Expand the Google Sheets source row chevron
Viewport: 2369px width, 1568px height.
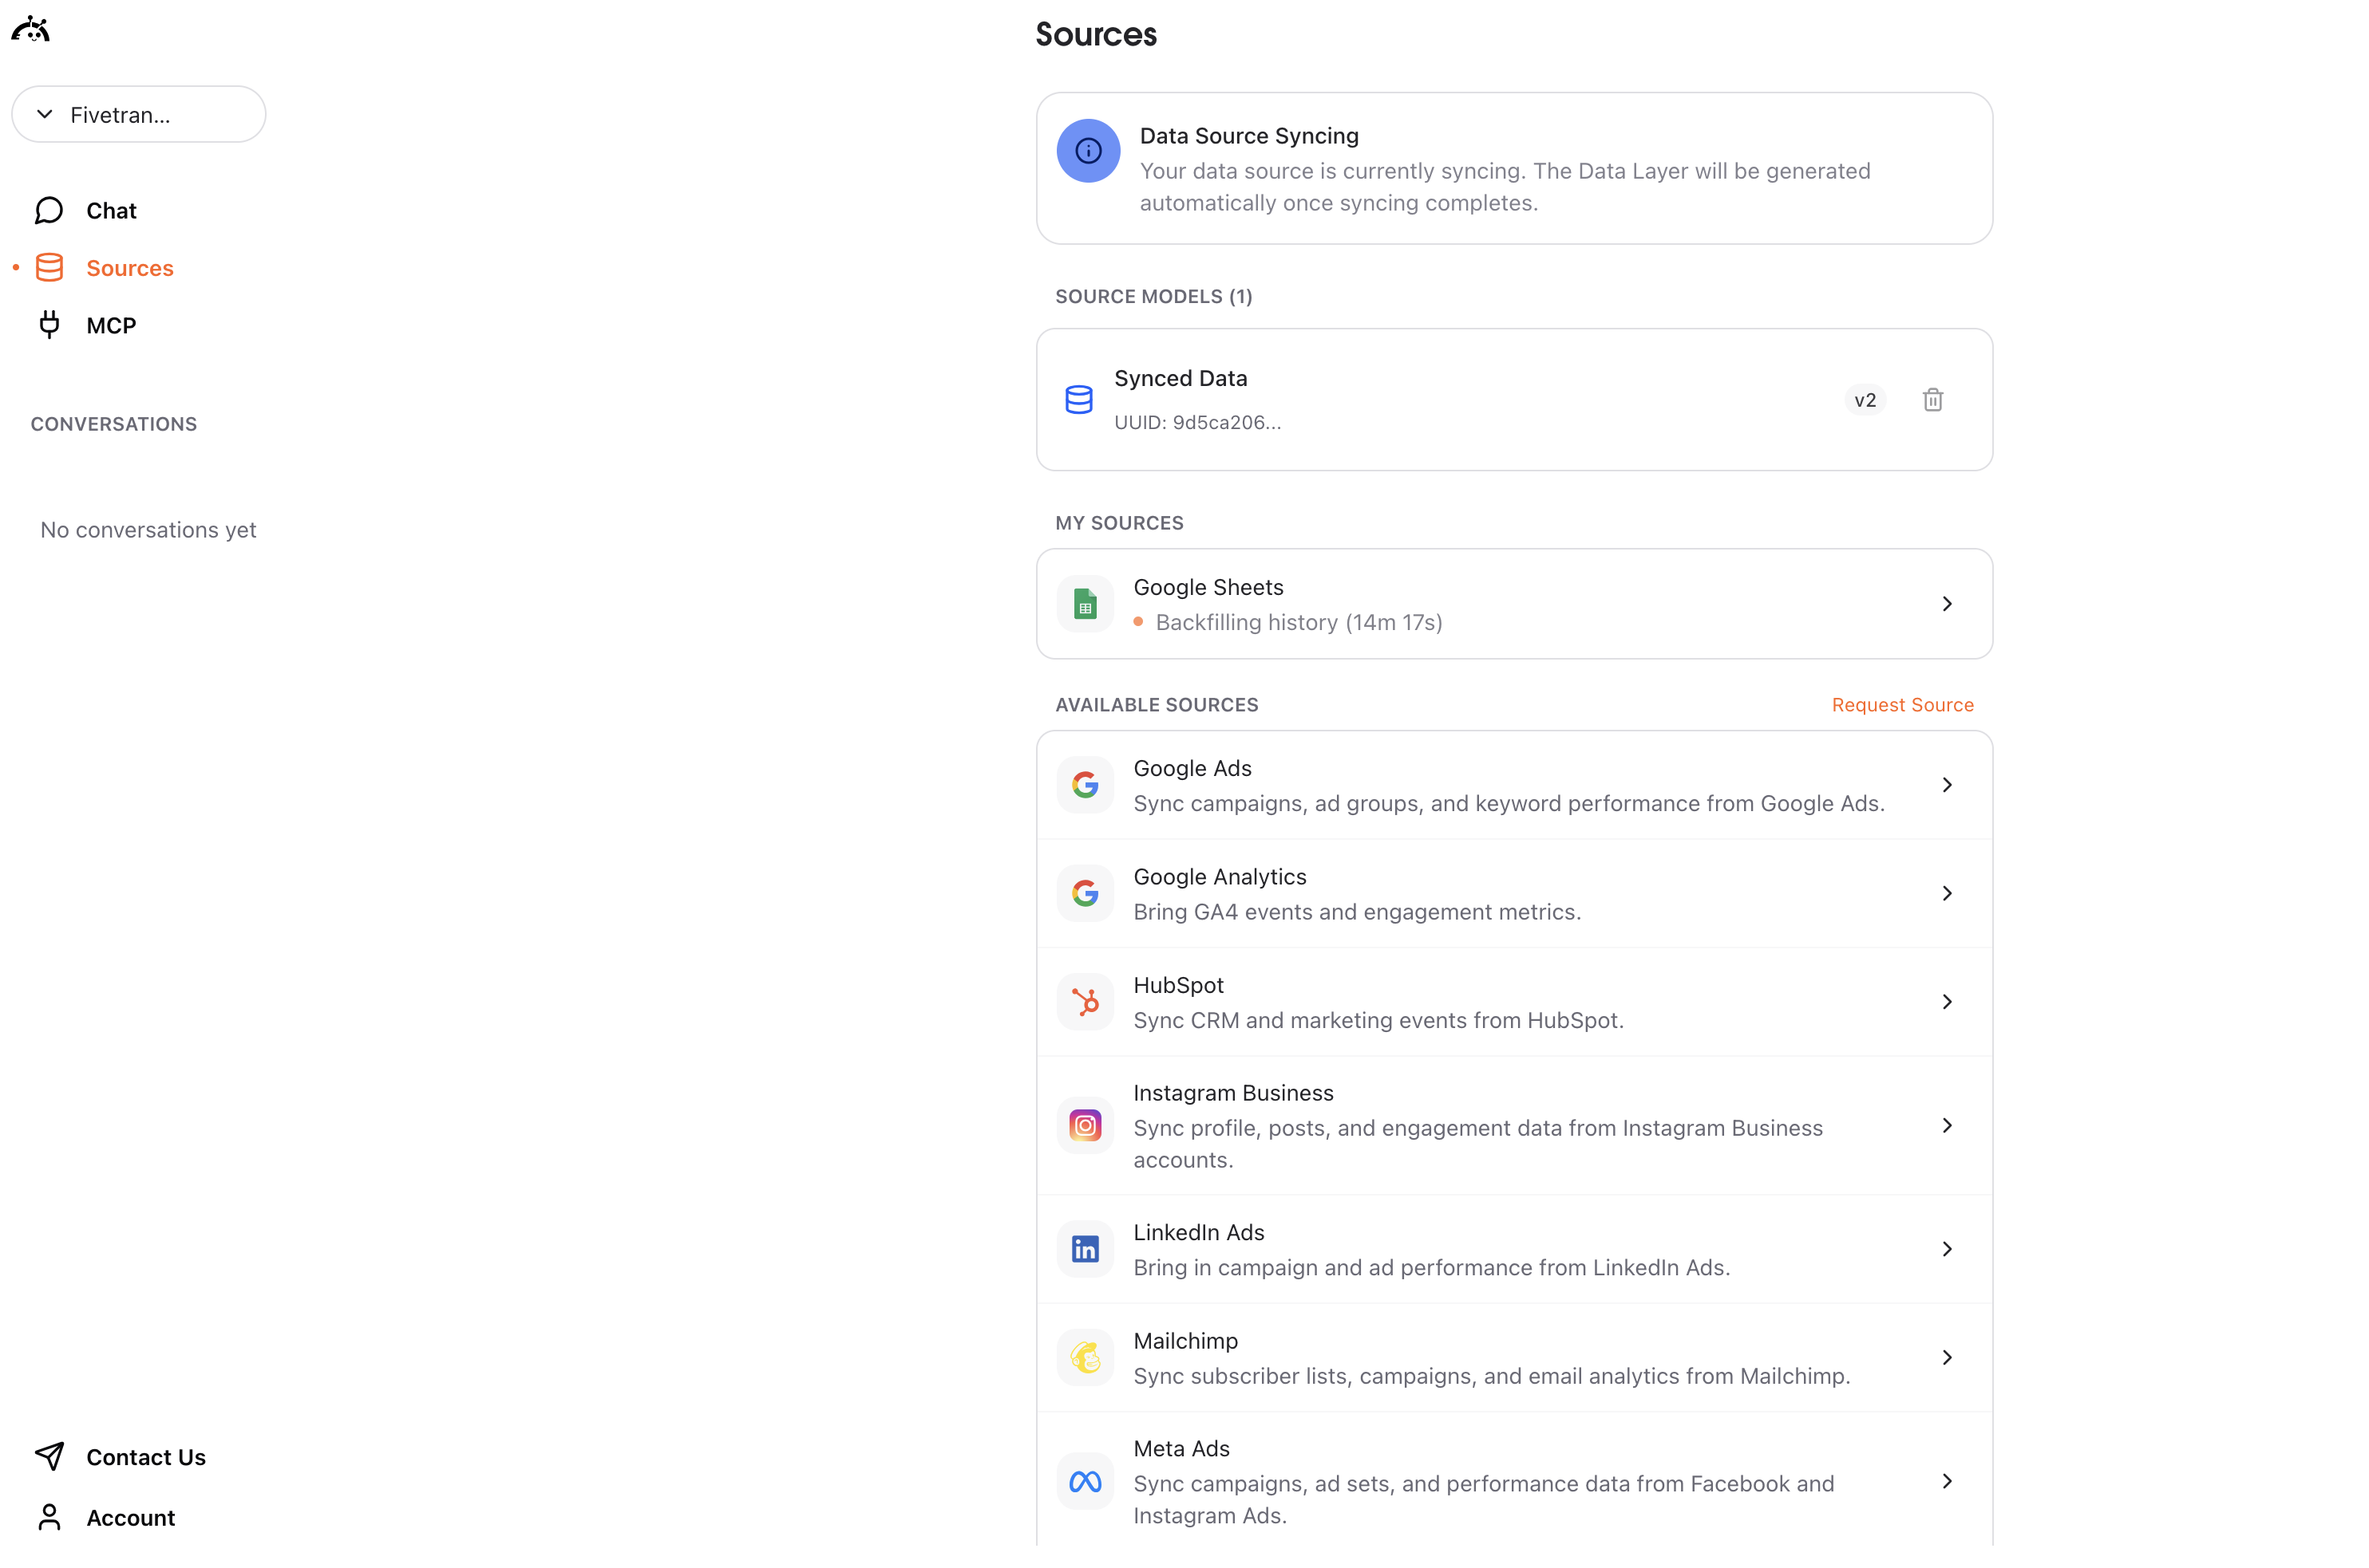point(1948,604)
